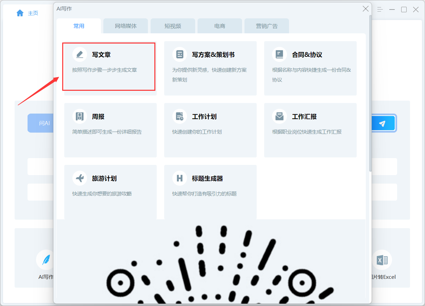Open the 图片转Excel tool icon
Viewport: 425px width, 306px height.
point(382,259)
